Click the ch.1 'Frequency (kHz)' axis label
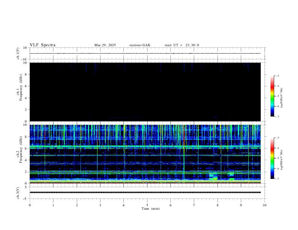This screenshot has width=298, height=230. [21, 88]
